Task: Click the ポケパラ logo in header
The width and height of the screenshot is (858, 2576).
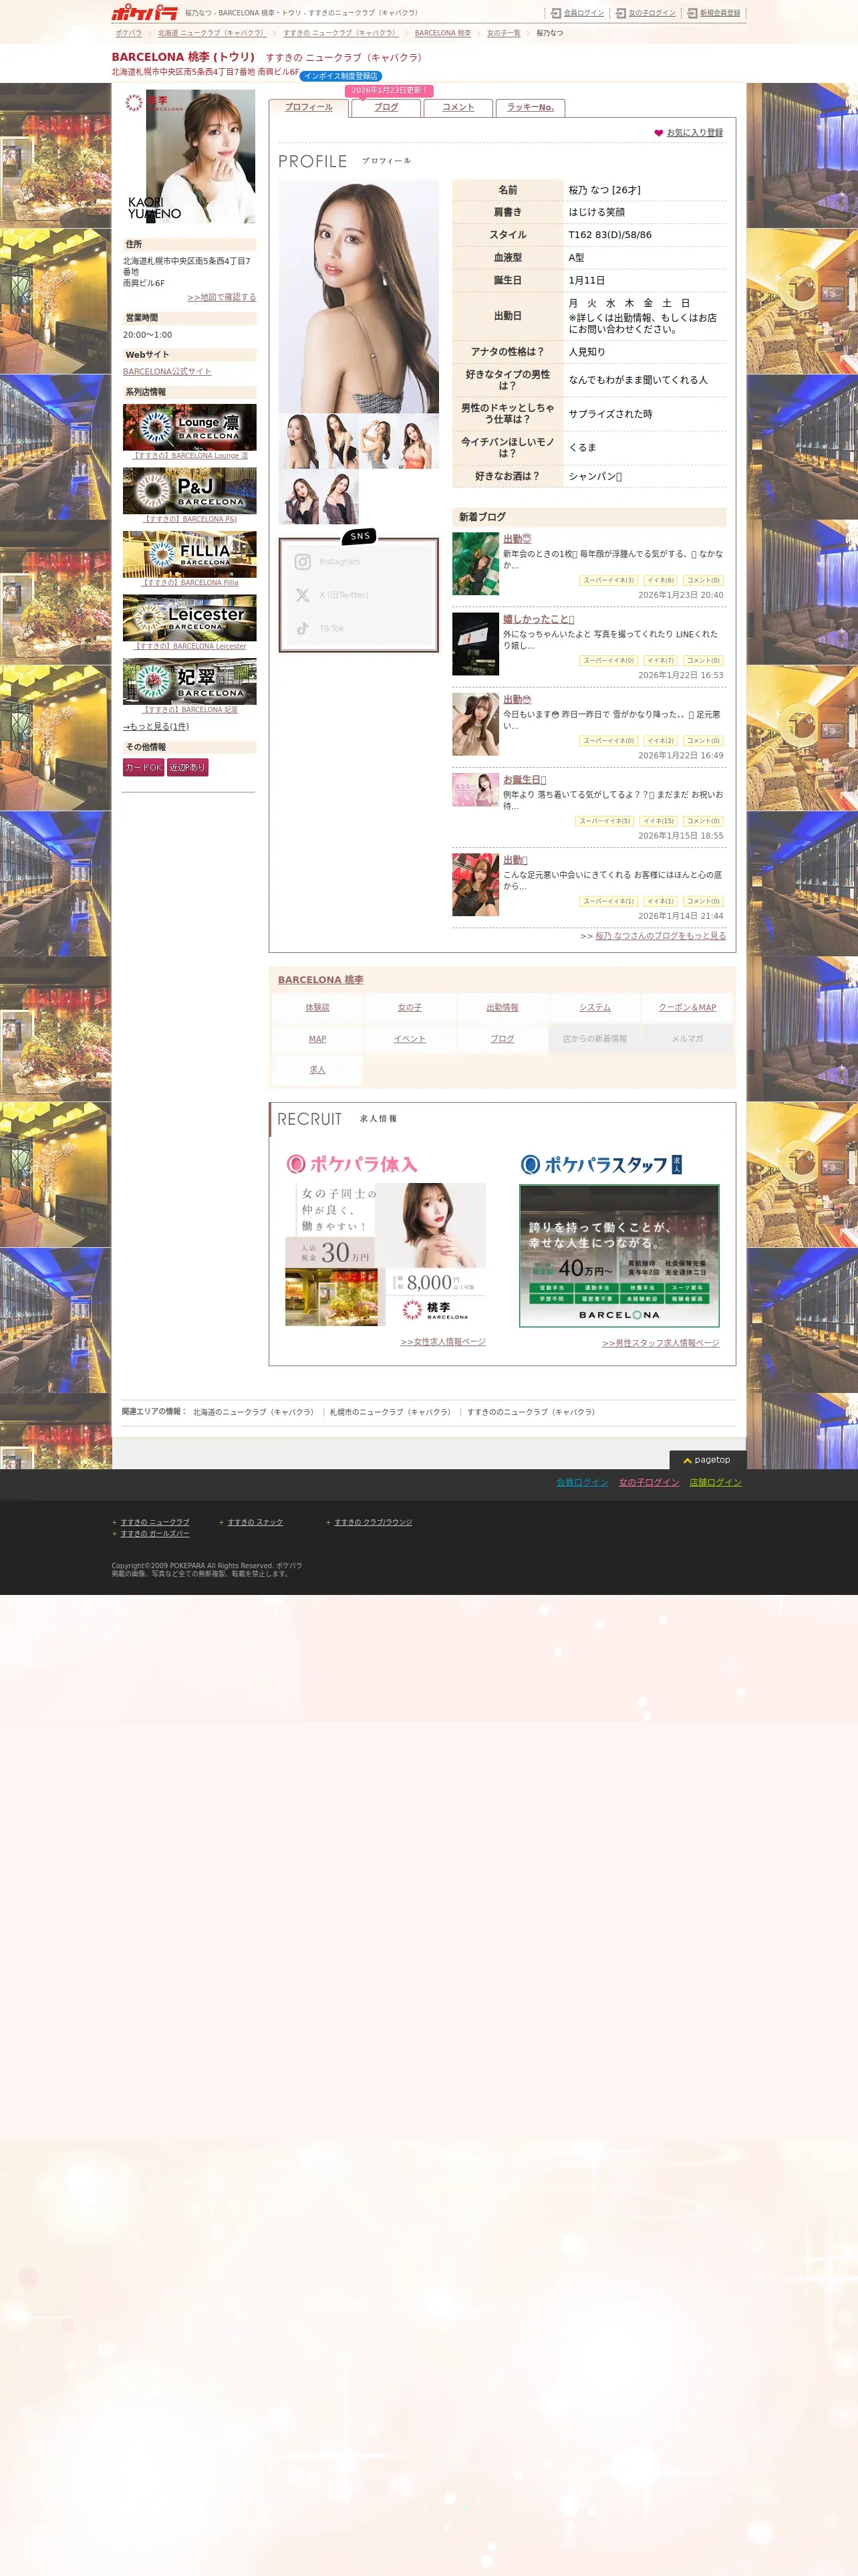Action: tap(144, 13)
